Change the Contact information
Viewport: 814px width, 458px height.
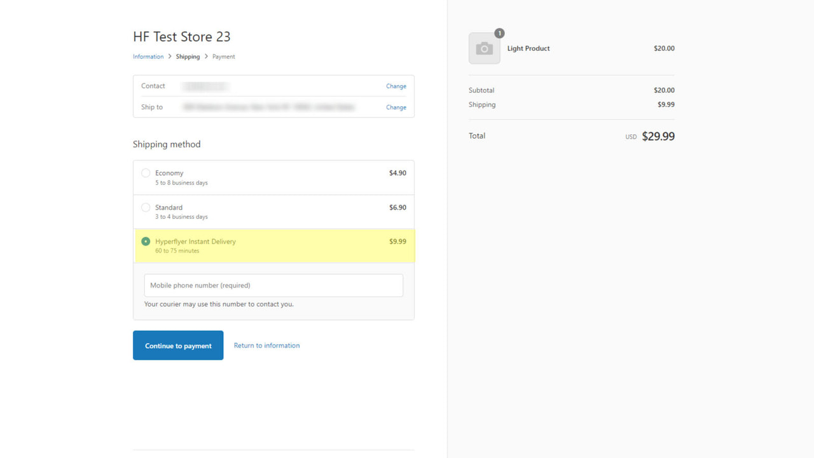[x=396, y=86]
